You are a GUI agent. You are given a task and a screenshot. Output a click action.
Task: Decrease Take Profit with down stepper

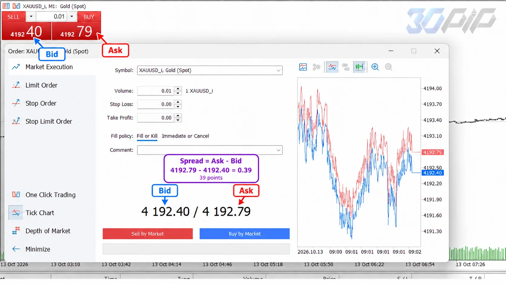[x=178, y=120]
